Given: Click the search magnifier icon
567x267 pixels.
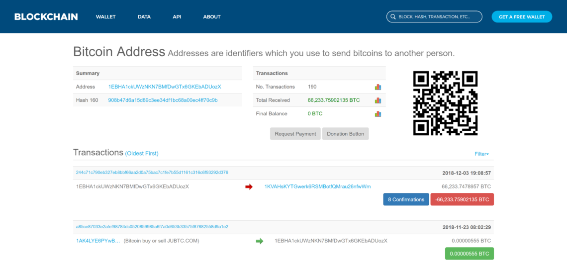Looking at the screenshot, I should (x=393, y=17).
